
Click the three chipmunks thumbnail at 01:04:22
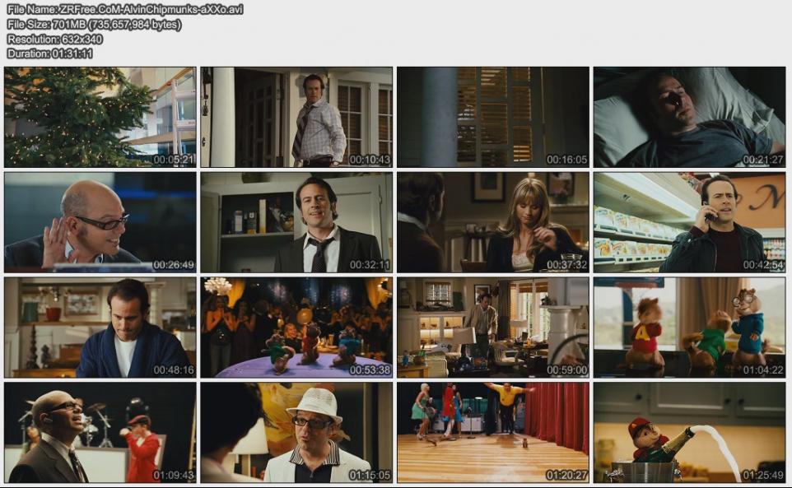[x=689, y=328]
